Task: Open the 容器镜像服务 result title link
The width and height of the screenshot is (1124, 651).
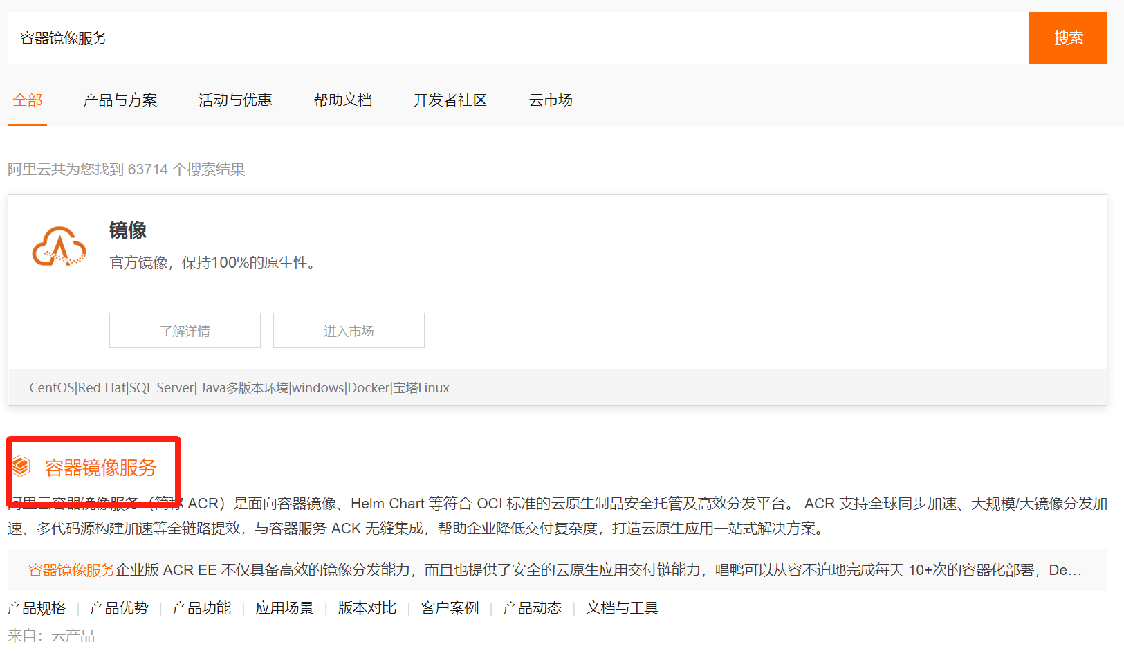Action: [101, 468]
